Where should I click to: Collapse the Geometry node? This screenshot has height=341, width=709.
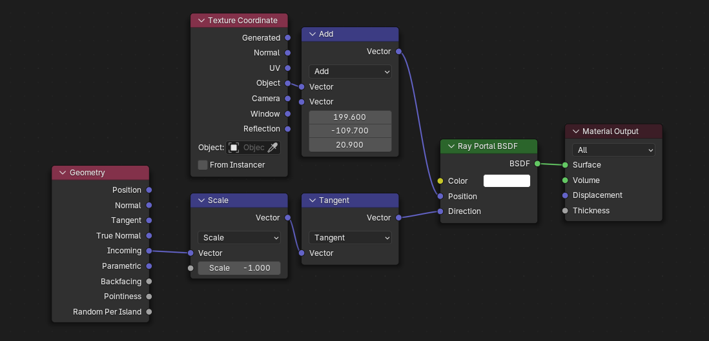click(x=63, y=173)
